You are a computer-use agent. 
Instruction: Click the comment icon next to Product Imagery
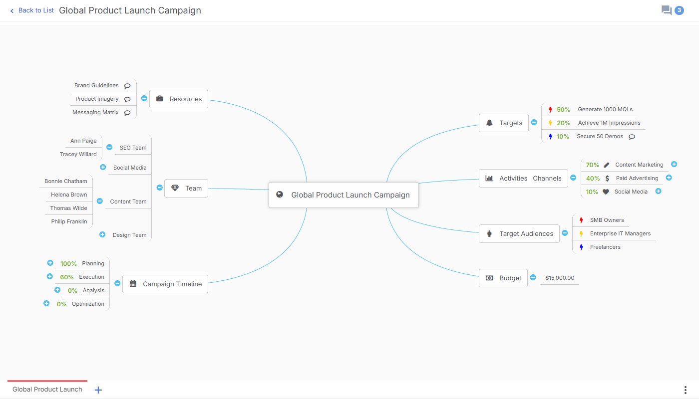click(127, 99)
